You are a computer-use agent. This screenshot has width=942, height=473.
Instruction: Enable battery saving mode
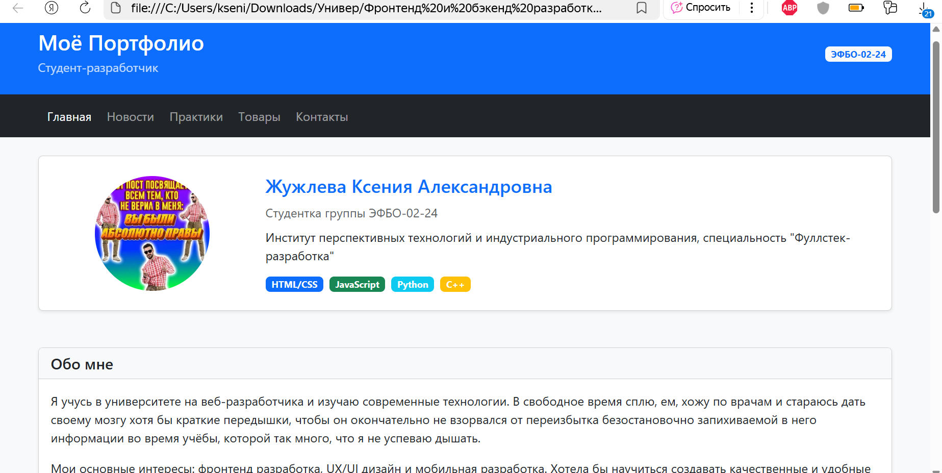[x=856, y=8]
